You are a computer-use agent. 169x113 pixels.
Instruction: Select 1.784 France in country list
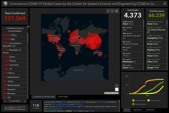click(14, 61)
